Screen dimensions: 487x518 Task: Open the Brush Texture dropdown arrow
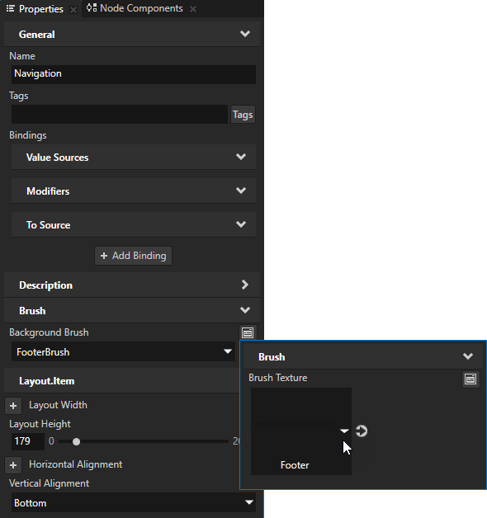(344, 431)
